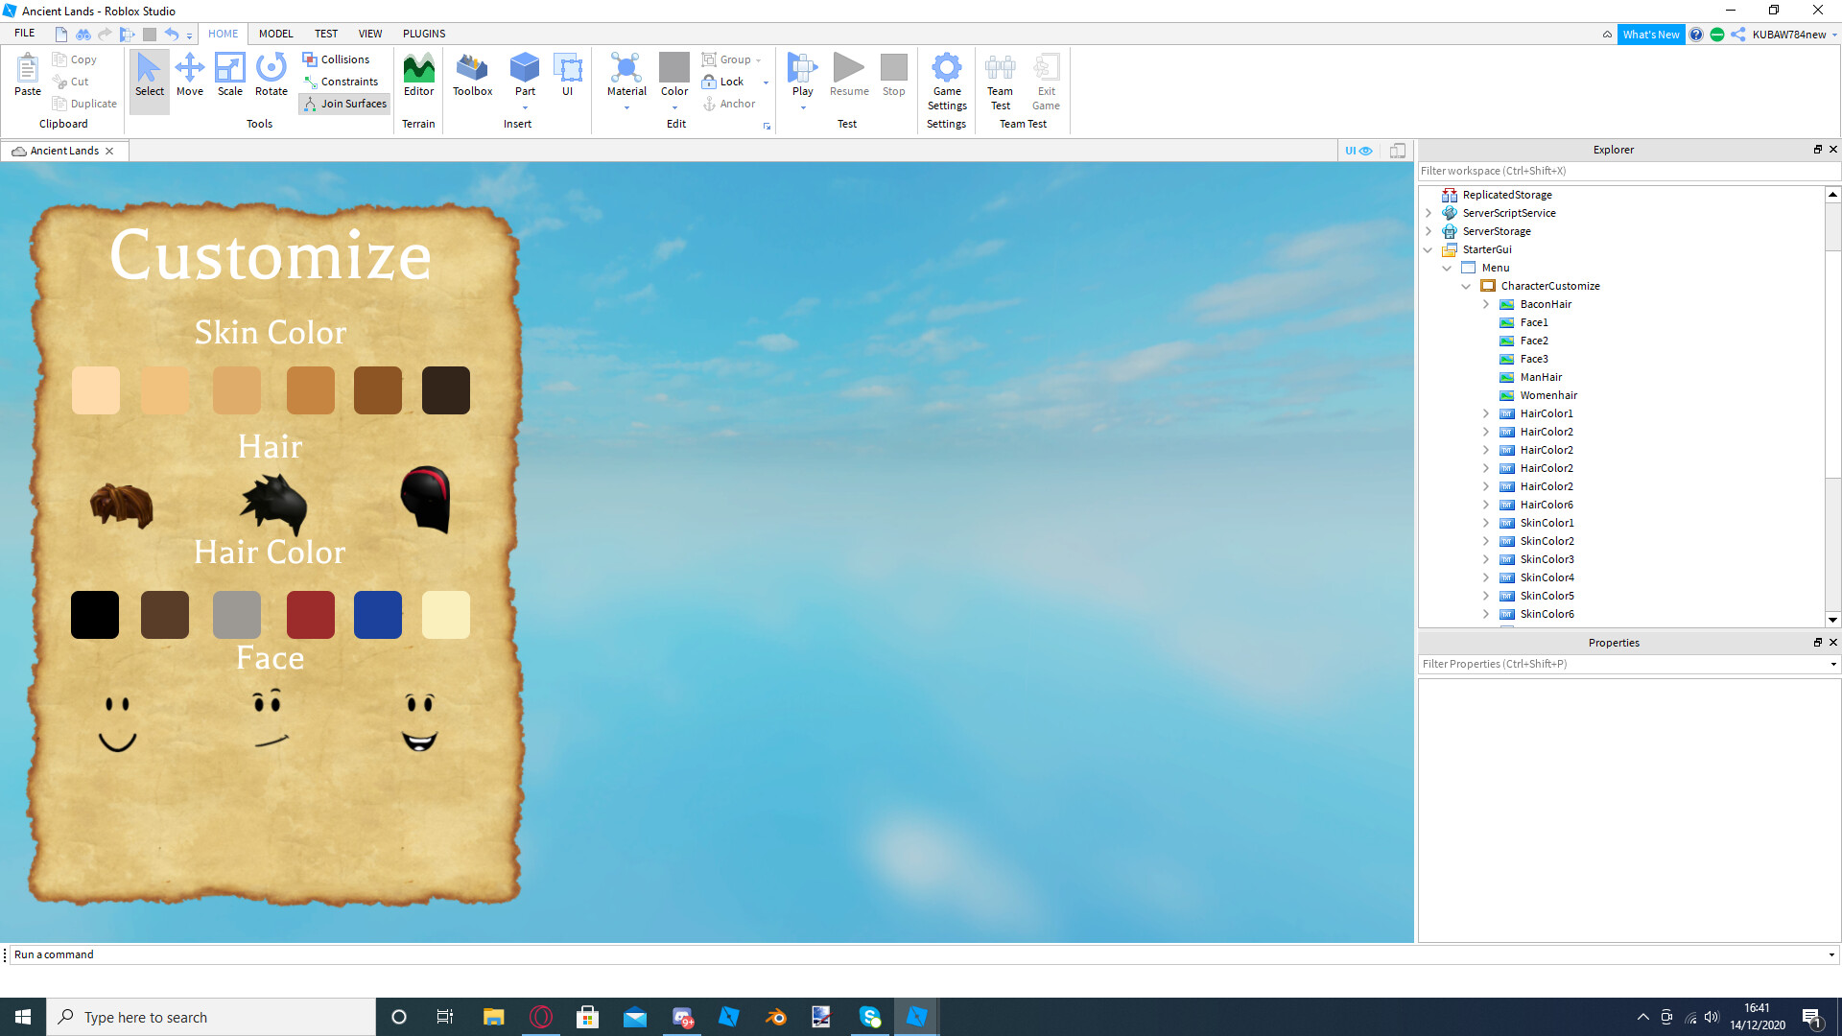Click the device emulation icon in viewport bar
This screenshot has width=1842, height=1036.
(x=1398, y=151)
